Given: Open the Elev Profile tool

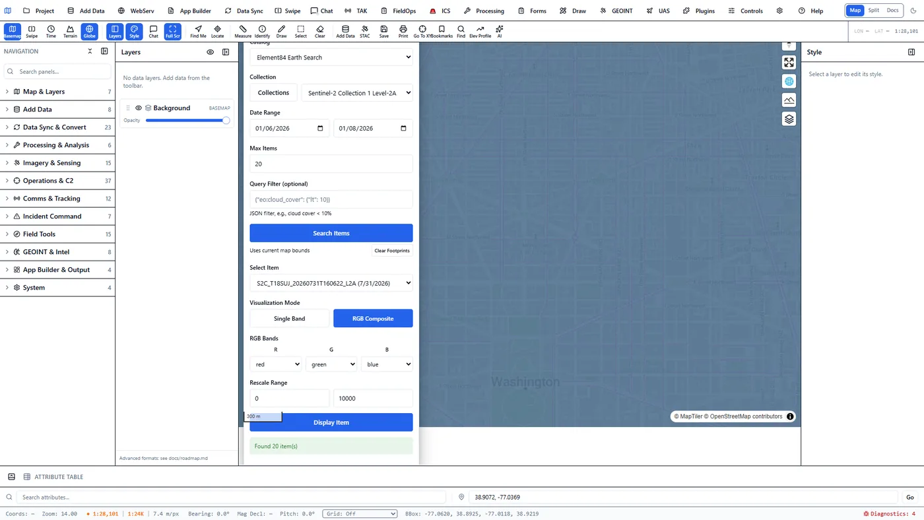Looking at the screenshot, I should click(480, 31).
